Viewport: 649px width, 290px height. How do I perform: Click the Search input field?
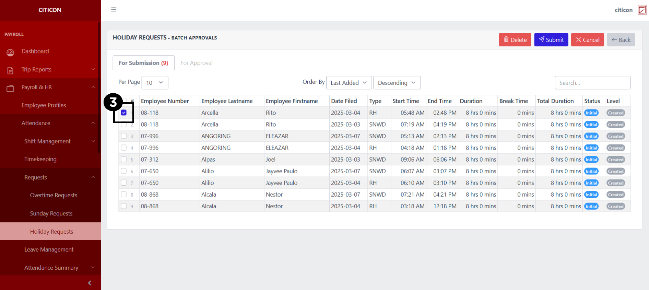(592, 83)
